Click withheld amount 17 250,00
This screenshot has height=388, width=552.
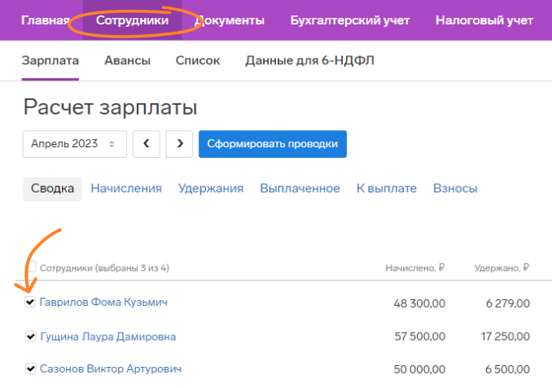506,336
